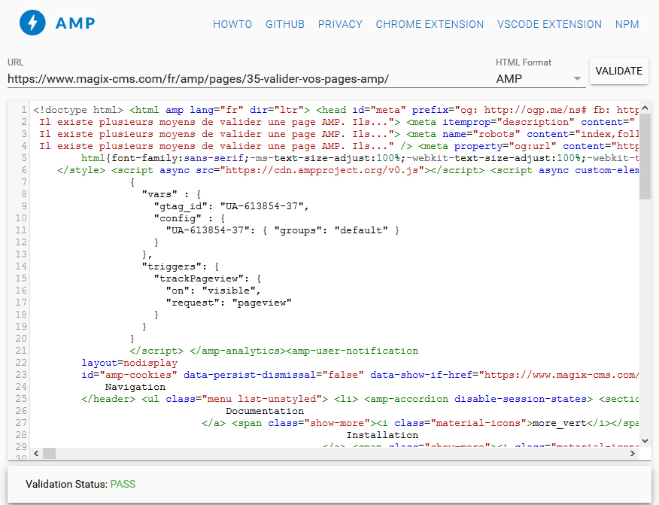The image size is (659, 505).
Task: Click the "groups": "default" code line
Action: 282,230
